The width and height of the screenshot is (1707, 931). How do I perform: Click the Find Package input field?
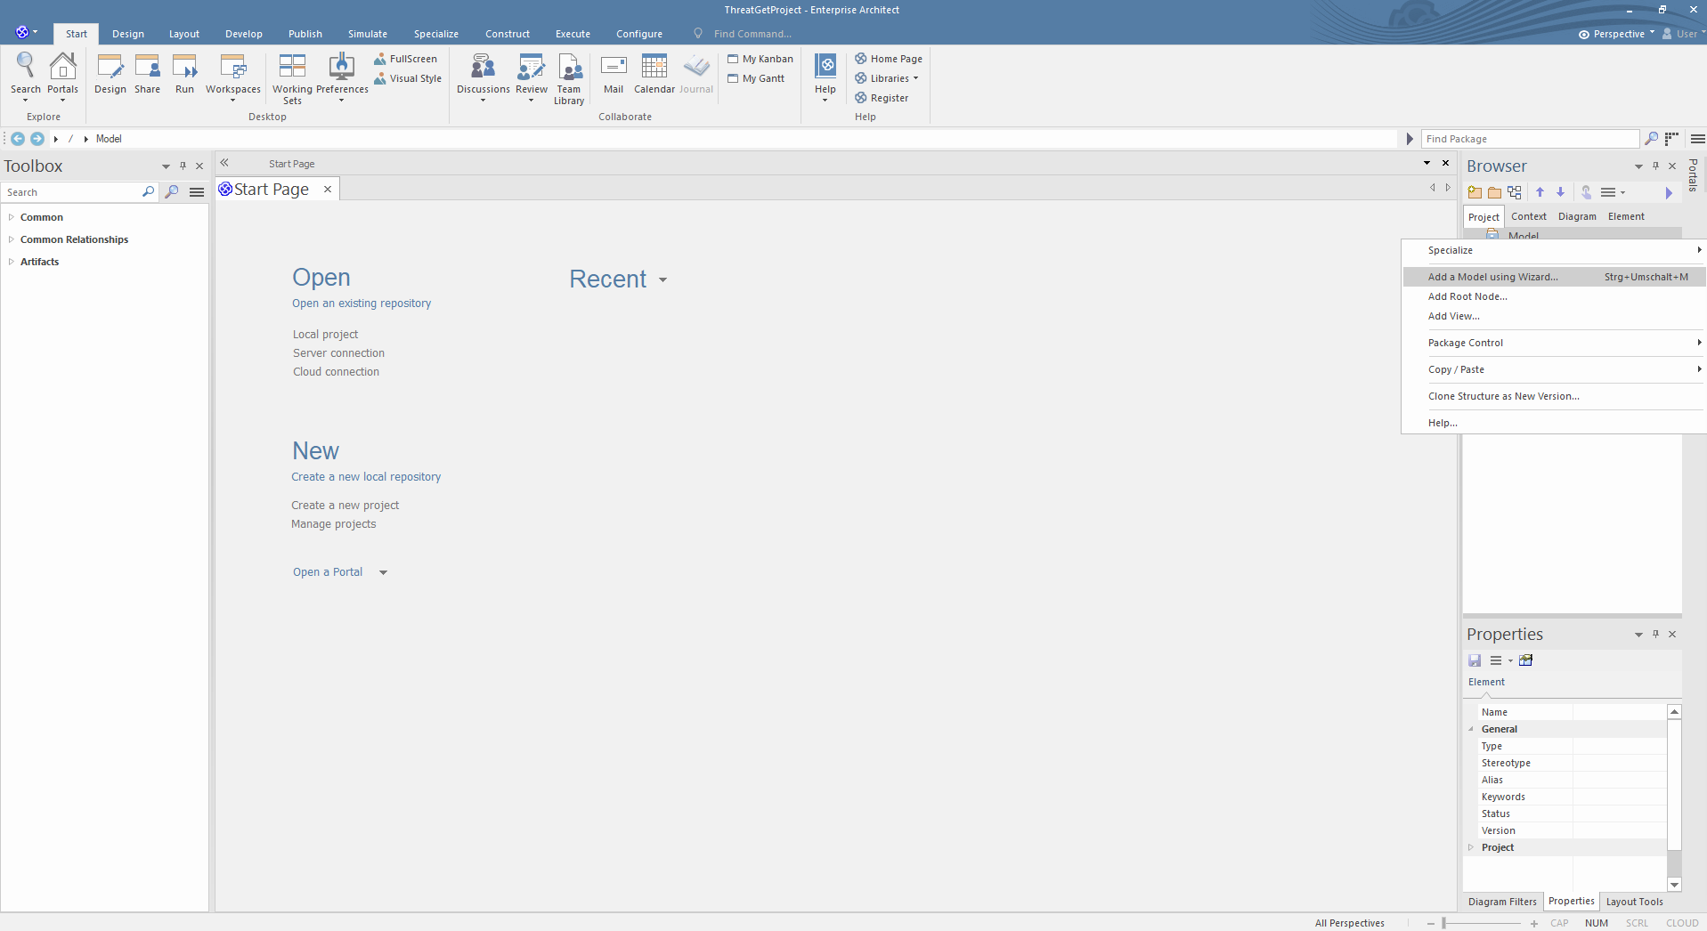1529,139
